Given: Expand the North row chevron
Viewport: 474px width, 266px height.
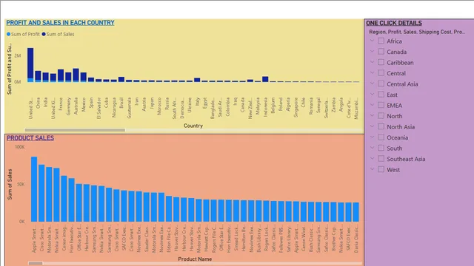Looking at the screenshot, I should pyautogui.click(x=372, y=115).
